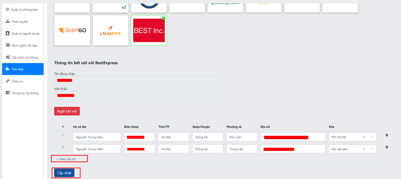This screenshot has width=401, height=179.
Task: Go to Quản lý người dùng
Action: point(25,33)
